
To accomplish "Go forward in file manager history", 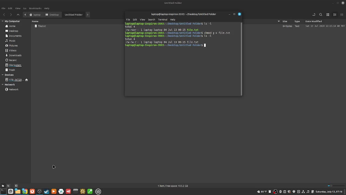I will (x=11, y=15).
